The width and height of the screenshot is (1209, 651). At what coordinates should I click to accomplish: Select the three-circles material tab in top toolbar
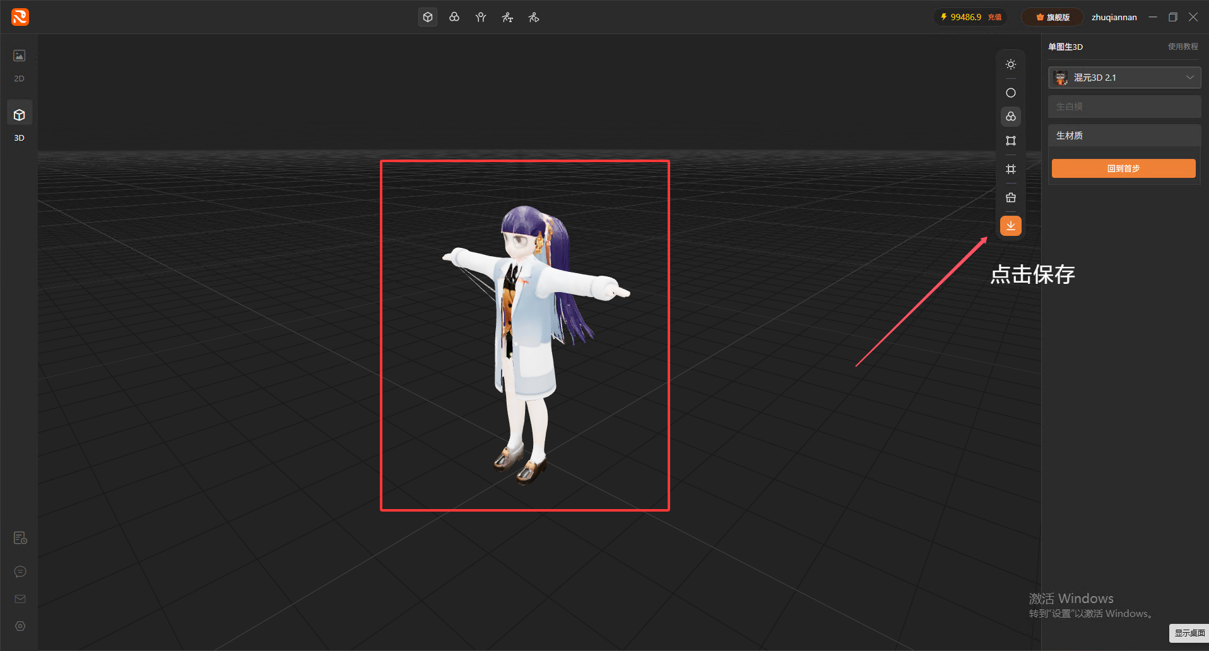point(454,17)
